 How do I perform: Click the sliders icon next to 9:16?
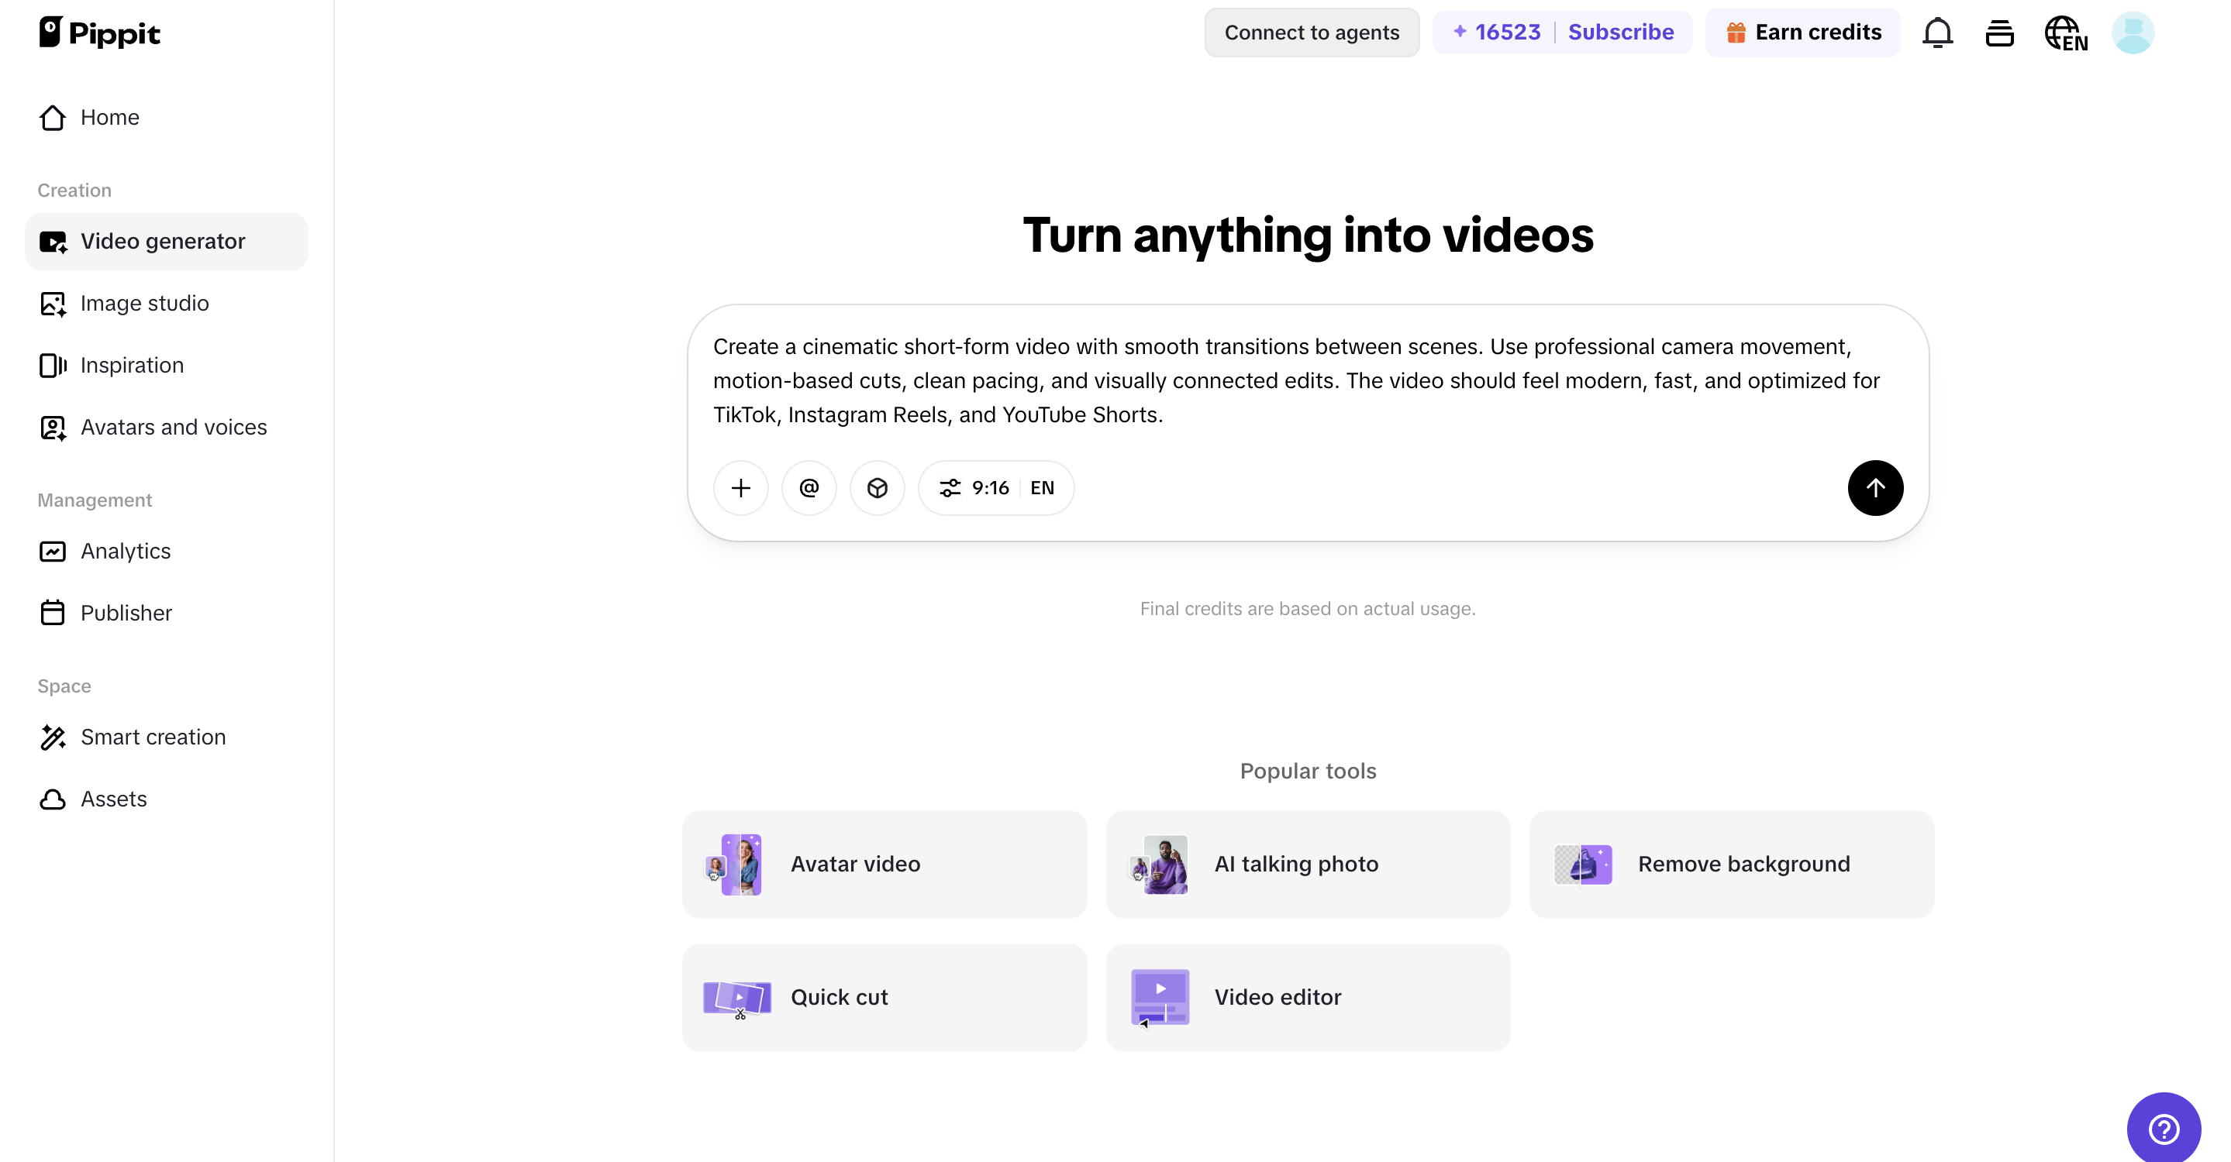tap(950, 488)
